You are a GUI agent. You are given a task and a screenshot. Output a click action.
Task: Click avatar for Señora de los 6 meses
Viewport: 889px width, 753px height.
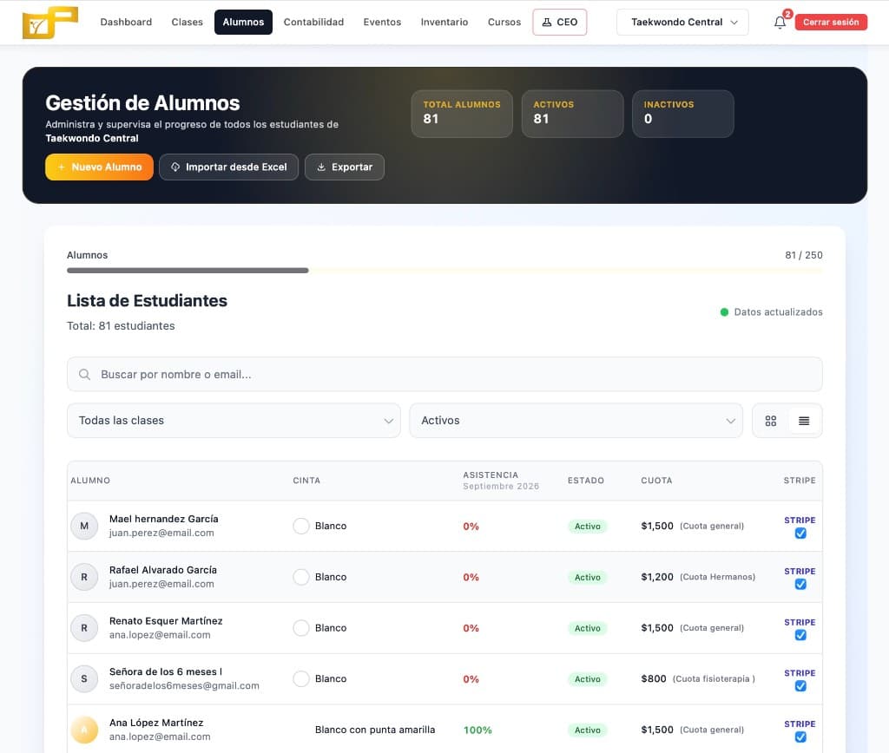(x=84, y=678)
